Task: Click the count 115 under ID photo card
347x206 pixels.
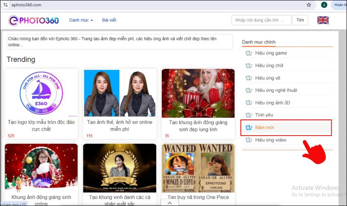Action: coord(89,136)
